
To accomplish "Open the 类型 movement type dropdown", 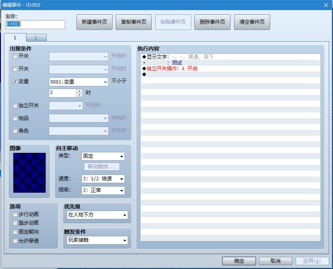I will click(103, 156).
